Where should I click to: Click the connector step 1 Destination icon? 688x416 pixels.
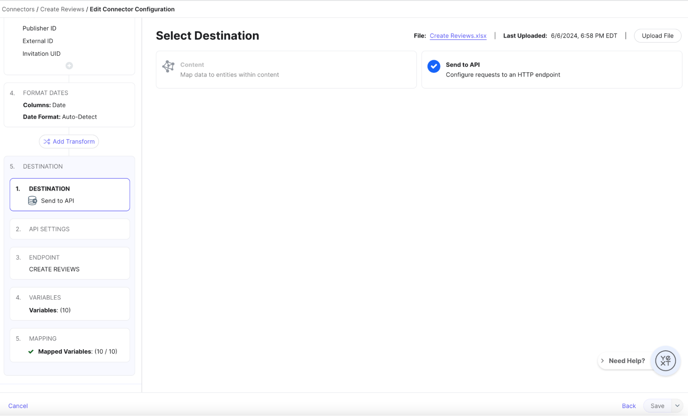[x=33, y=200]
